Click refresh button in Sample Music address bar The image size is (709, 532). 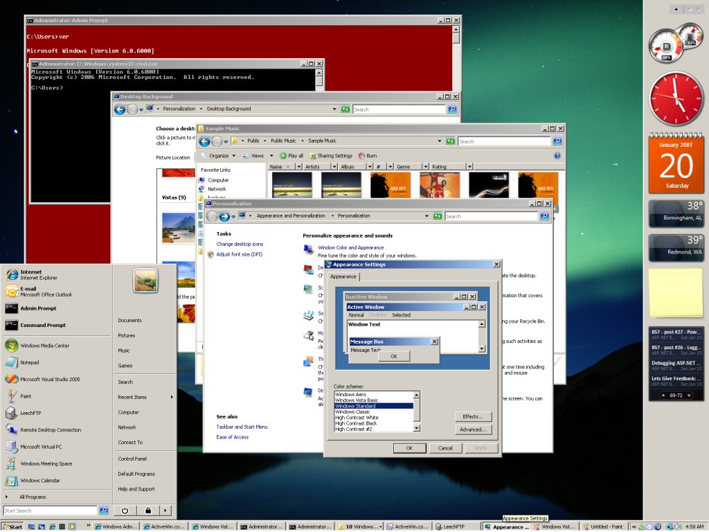(450, 141)
